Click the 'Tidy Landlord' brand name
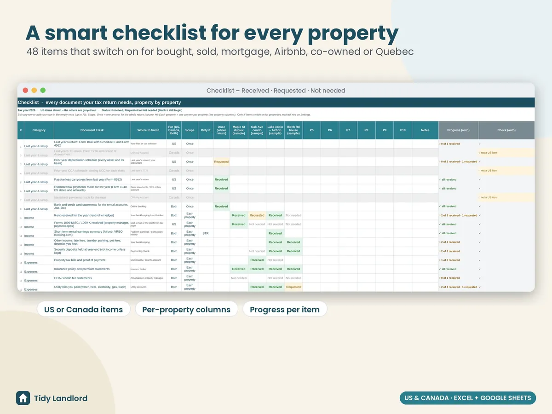The image size is (552, 414). click(61, 398)
